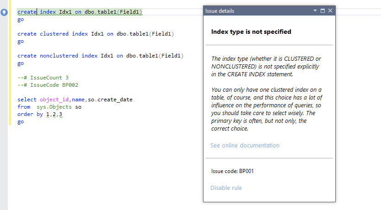Maximize the Issue details panel
381x210 pixels.
tap(322, 10)
